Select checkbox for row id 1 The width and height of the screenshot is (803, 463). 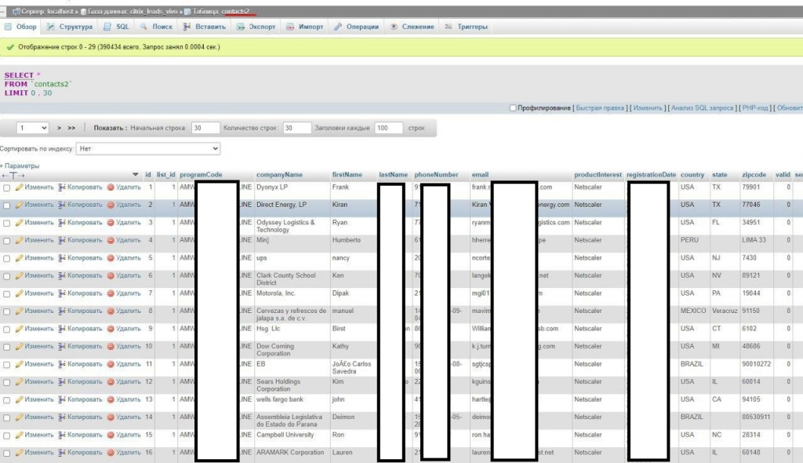coord(6,188)
